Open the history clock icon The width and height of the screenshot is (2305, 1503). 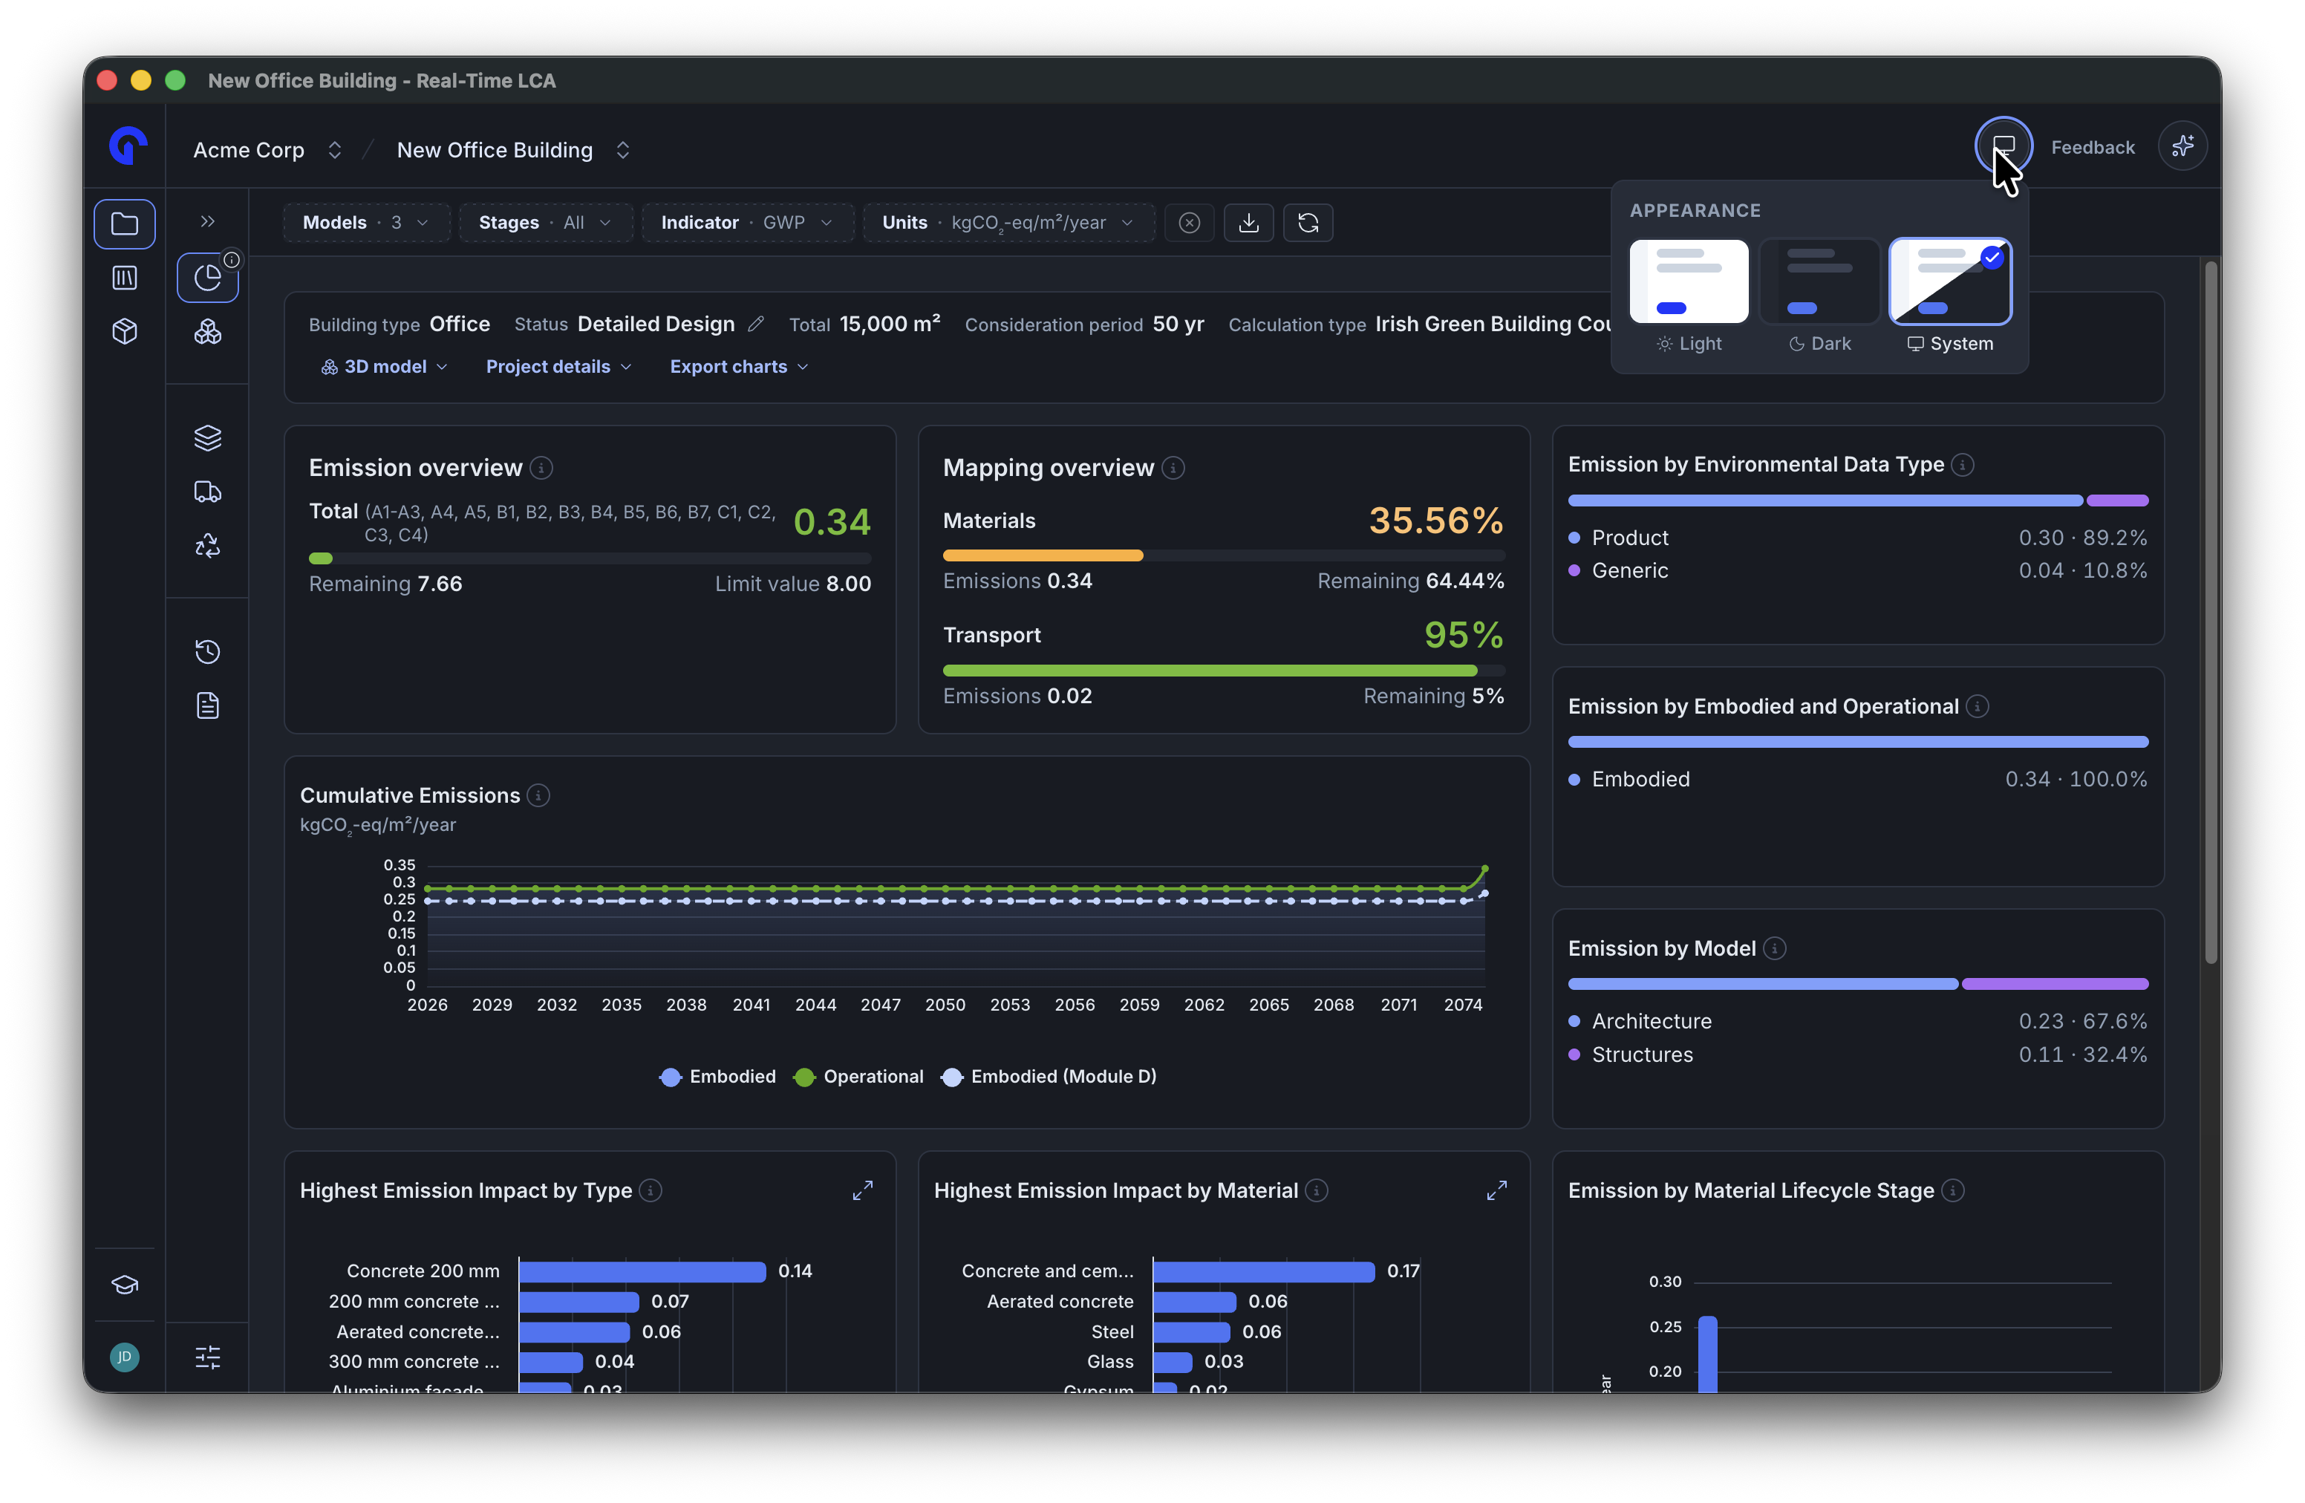(x=207, y=652)
